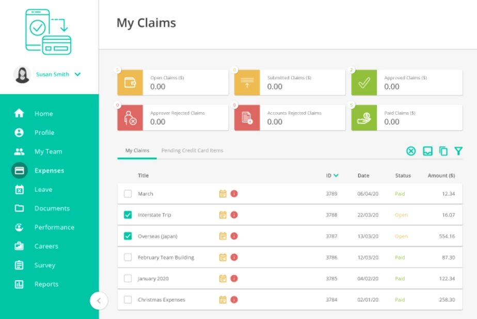Open the Documents menu label
Image resolution: width=477 pixels, height=319 pixels.
pyautogui.click(x=52, y=208)
